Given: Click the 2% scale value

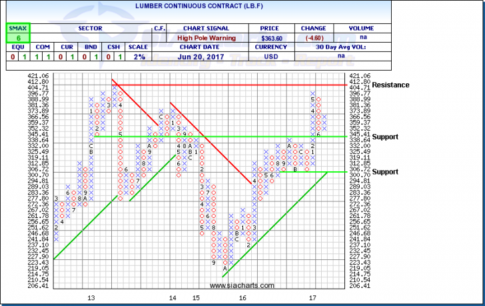Looking at the screenshot, I should coord(137,58).
